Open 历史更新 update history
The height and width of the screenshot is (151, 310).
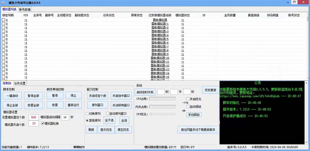coord(210,90)
